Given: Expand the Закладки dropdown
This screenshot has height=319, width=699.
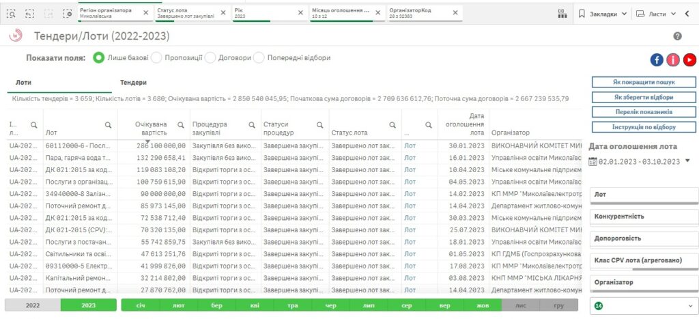Looking at the screenshot, I should click(624, 14).
